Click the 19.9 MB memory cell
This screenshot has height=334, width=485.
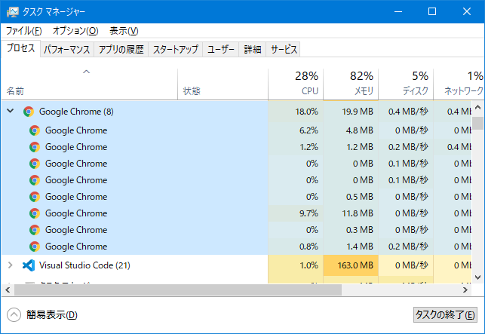pyautogui.click(x=351, y=112)
